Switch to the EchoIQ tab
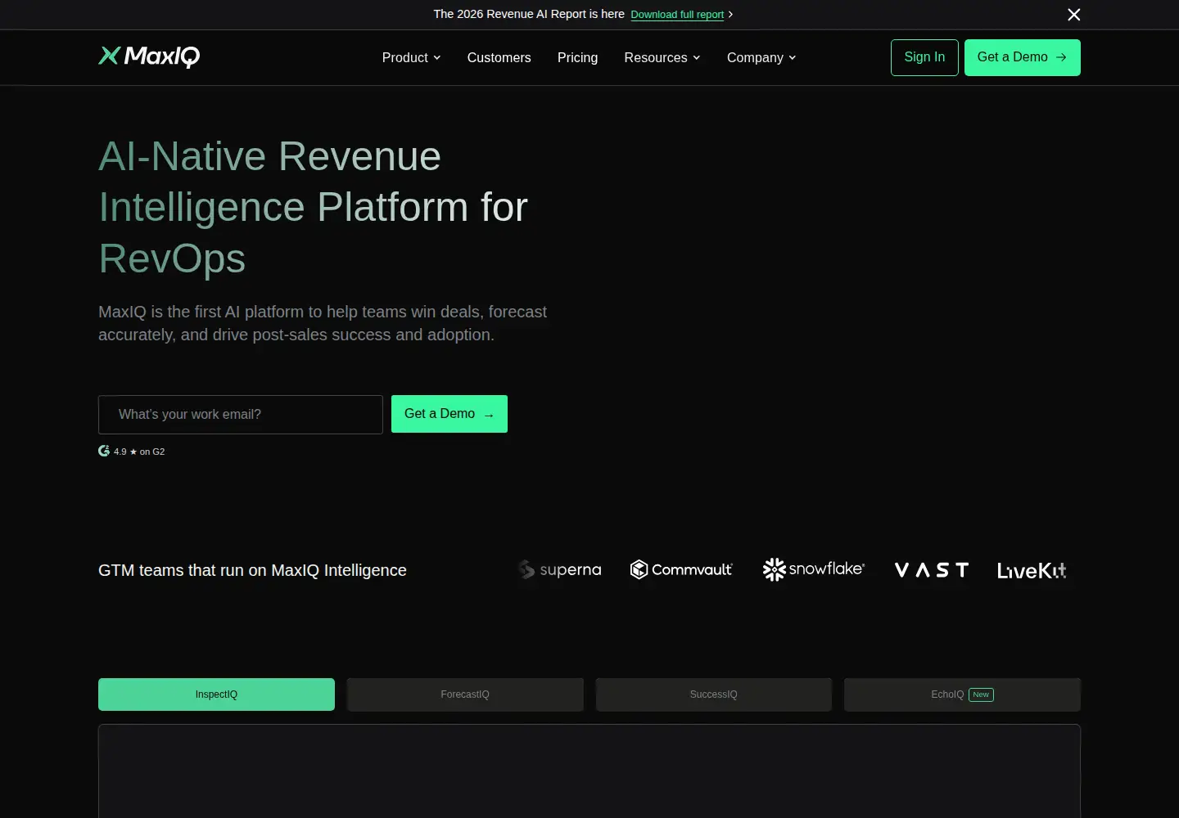The width and height of the screenshot is (1179, 818). tap(962, 694)
